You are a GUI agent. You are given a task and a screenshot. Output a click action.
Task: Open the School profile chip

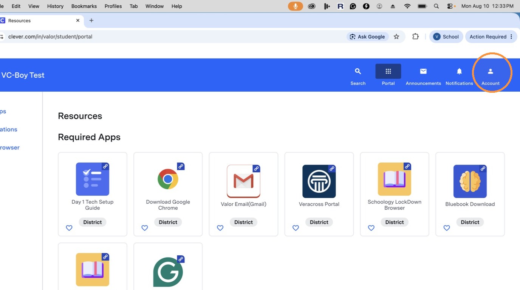pyautogui.click(x=446, y=37)
